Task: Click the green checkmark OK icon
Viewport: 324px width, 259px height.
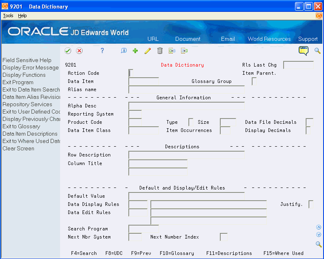Action: coord(68,51)
